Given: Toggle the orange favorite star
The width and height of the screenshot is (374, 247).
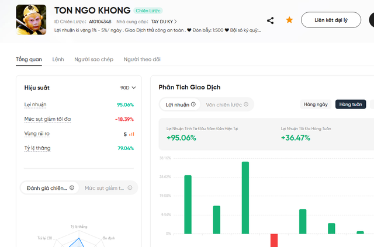Looking at the screenshot, I should tap(289, 20).
